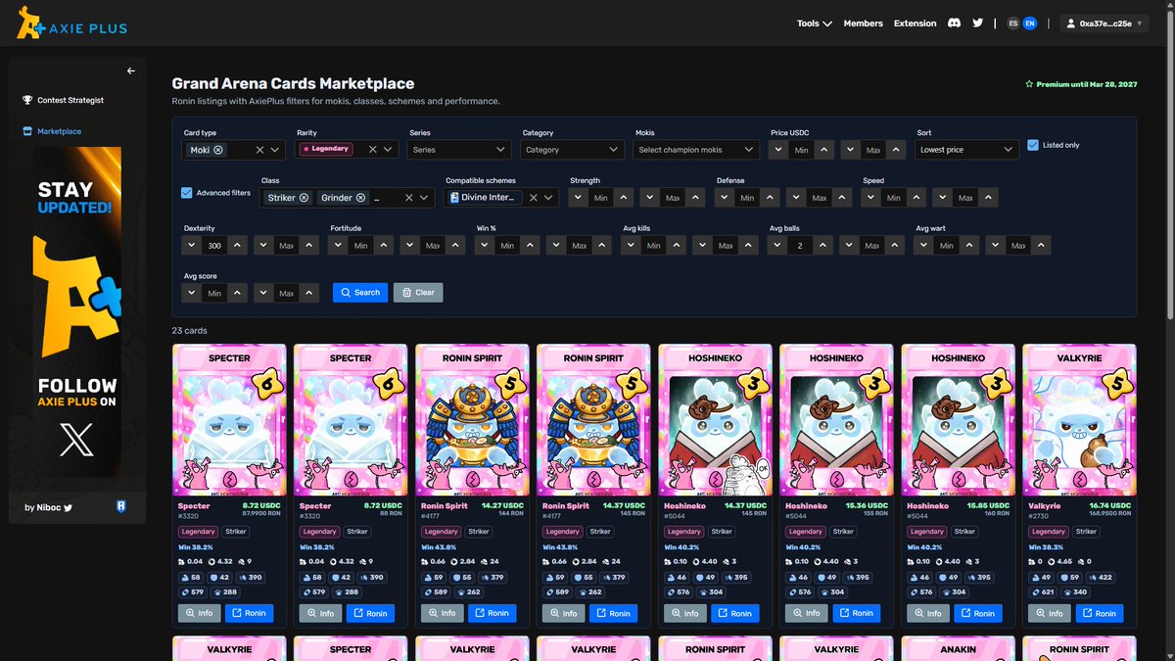Clear Compatible schemes selection with X
The height and width of the screenshot is (661, 1175).
[x=534, y=198]
